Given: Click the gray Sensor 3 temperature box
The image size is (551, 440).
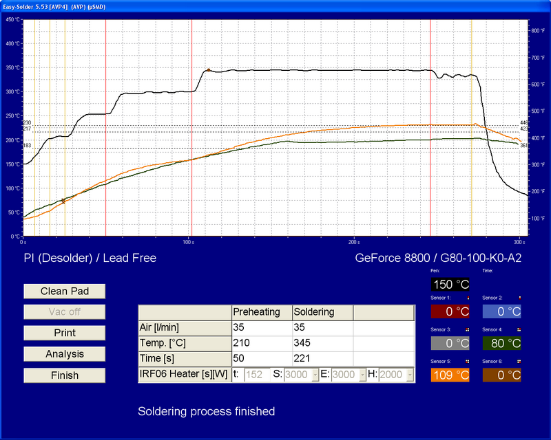Looking at the screenshot, I should [450, 343].
